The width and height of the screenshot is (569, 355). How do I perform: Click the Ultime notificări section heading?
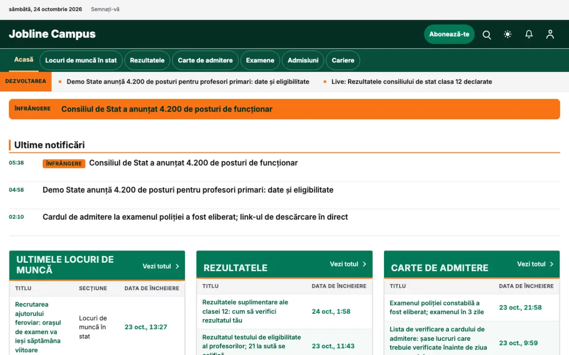coord(49,145)
